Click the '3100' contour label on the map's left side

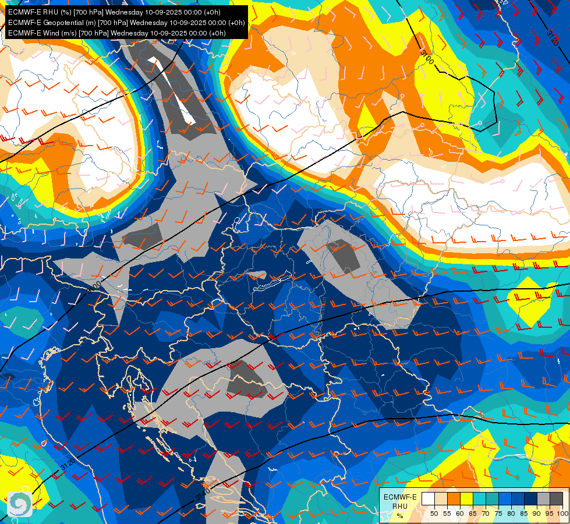[94, 287]
